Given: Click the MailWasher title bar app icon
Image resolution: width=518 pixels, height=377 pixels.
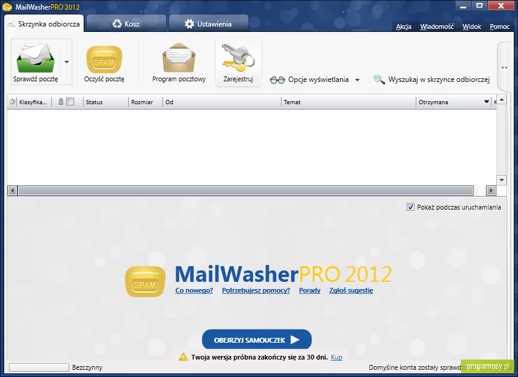Looking at the screenshot, I should [7, 7].
